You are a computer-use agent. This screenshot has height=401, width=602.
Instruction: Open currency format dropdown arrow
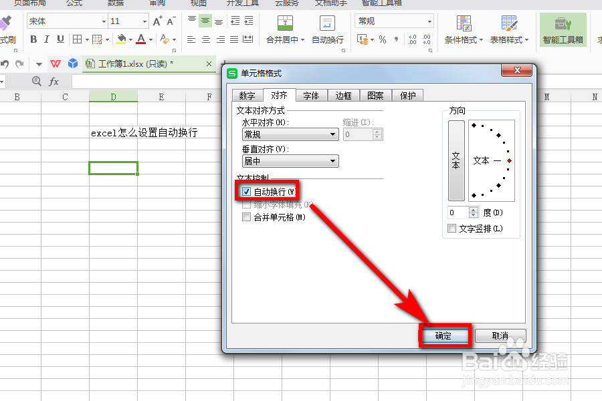(373, 40)
